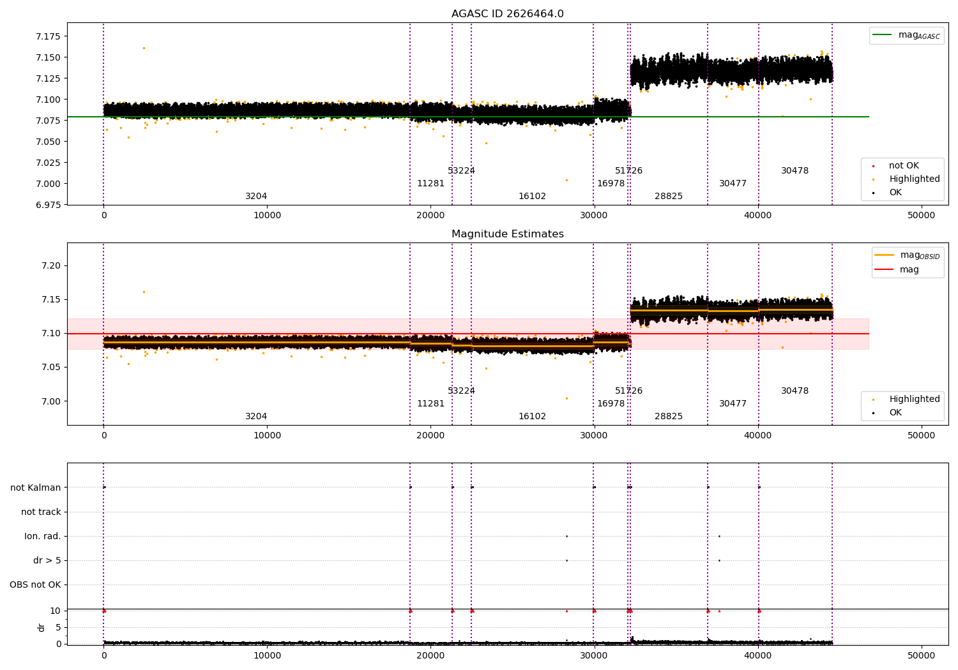Image resolution: width=958 pixels, height=670 pixels.
Task: Click obsid label 16978 in AGASC ID plot
Action: click(x=611, y=184)
